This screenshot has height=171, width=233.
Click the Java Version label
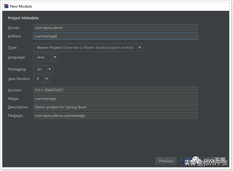click(19, 79)
